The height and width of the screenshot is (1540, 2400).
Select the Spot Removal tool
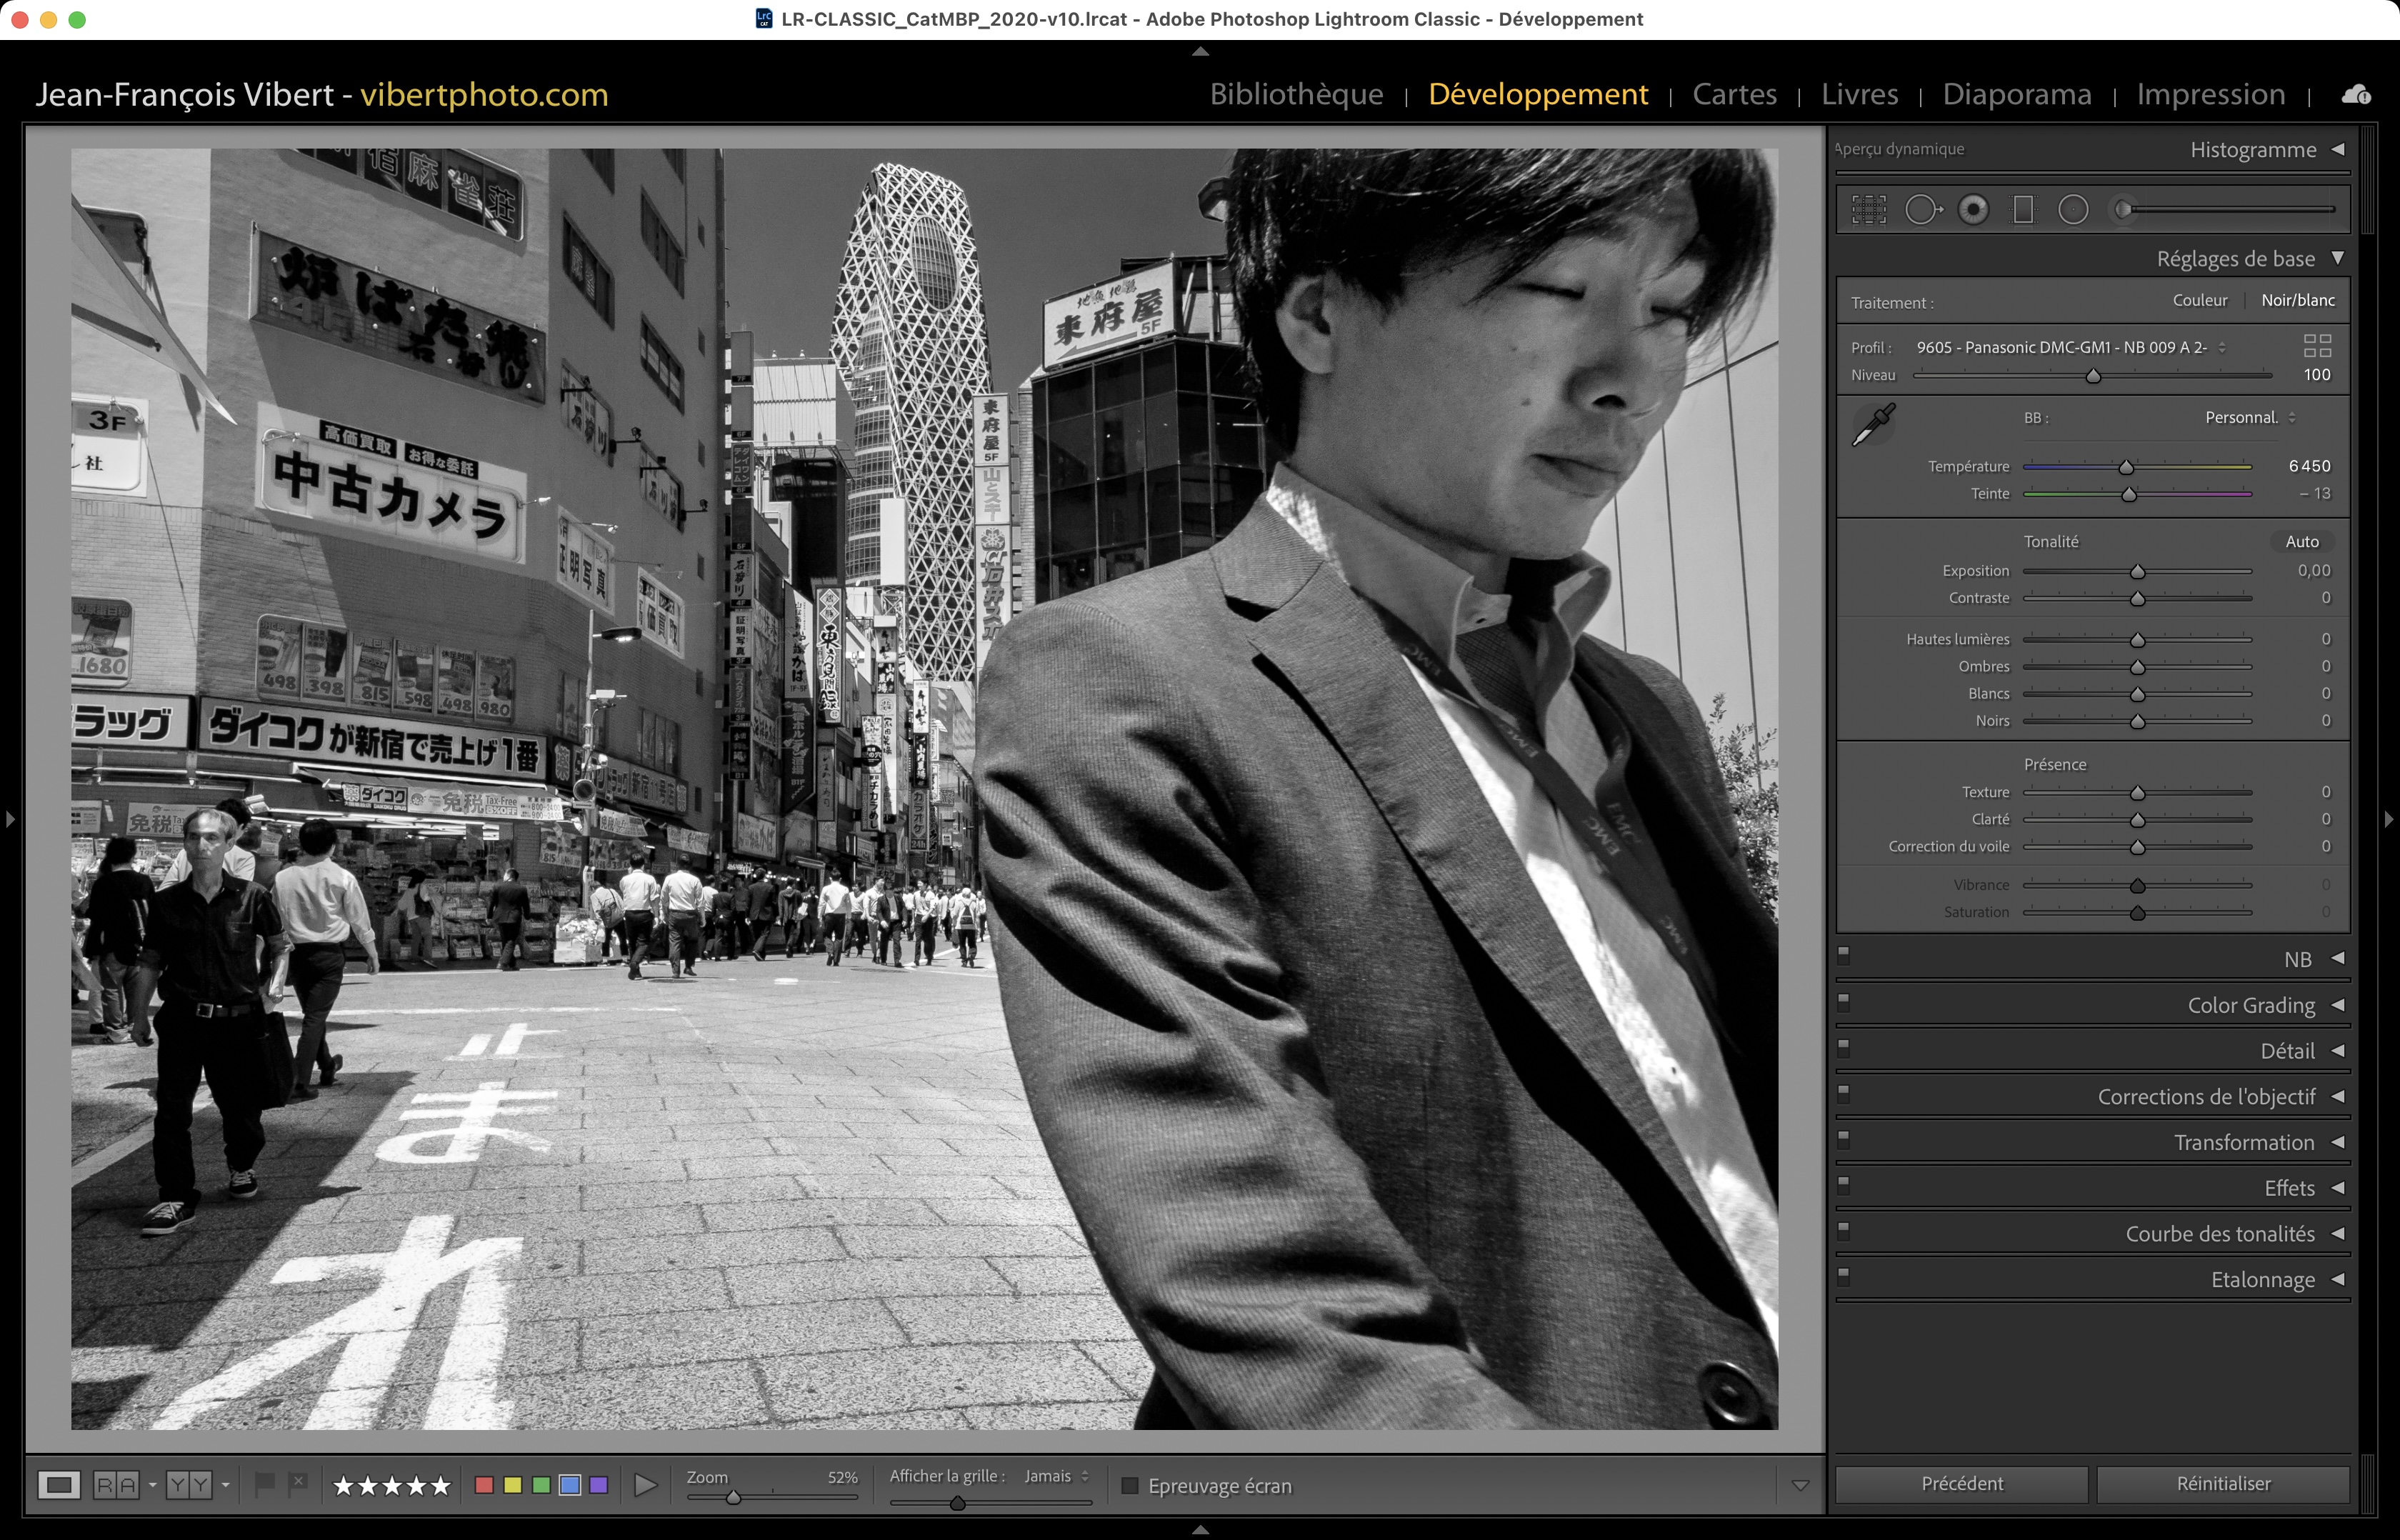1922,210
